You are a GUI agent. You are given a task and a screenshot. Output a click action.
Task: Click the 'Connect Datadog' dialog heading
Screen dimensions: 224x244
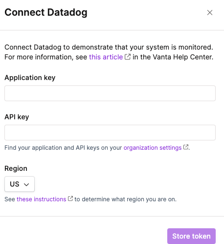click(46, 12)
